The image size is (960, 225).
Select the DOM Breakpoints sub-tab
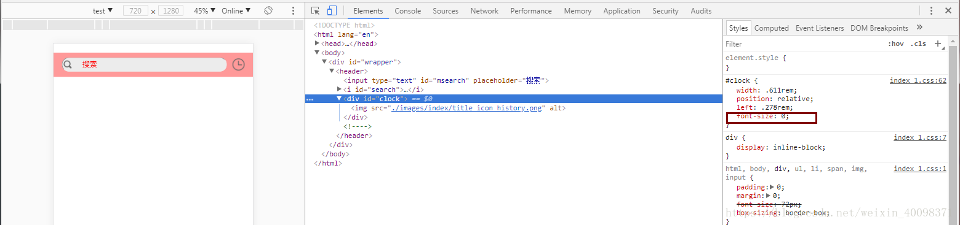(x=879, y=28)
